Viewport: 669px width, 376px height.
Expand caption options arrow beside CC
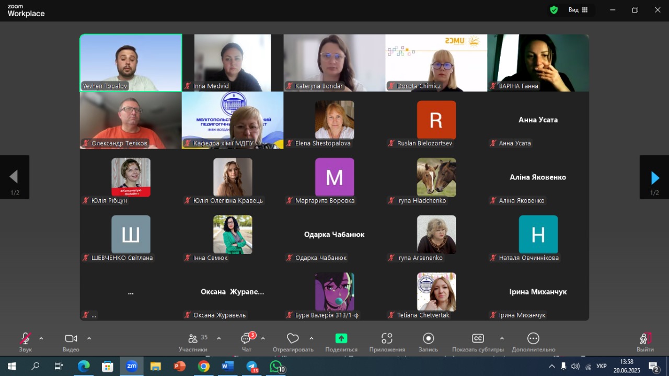coord(502,338)
